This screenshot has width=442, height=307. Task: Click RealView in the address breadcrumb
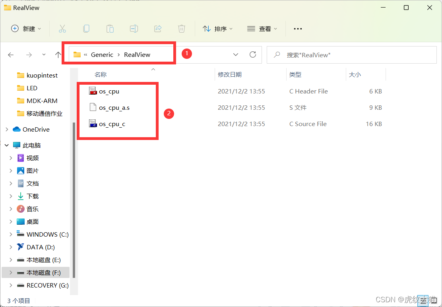[x=137, y=55]
